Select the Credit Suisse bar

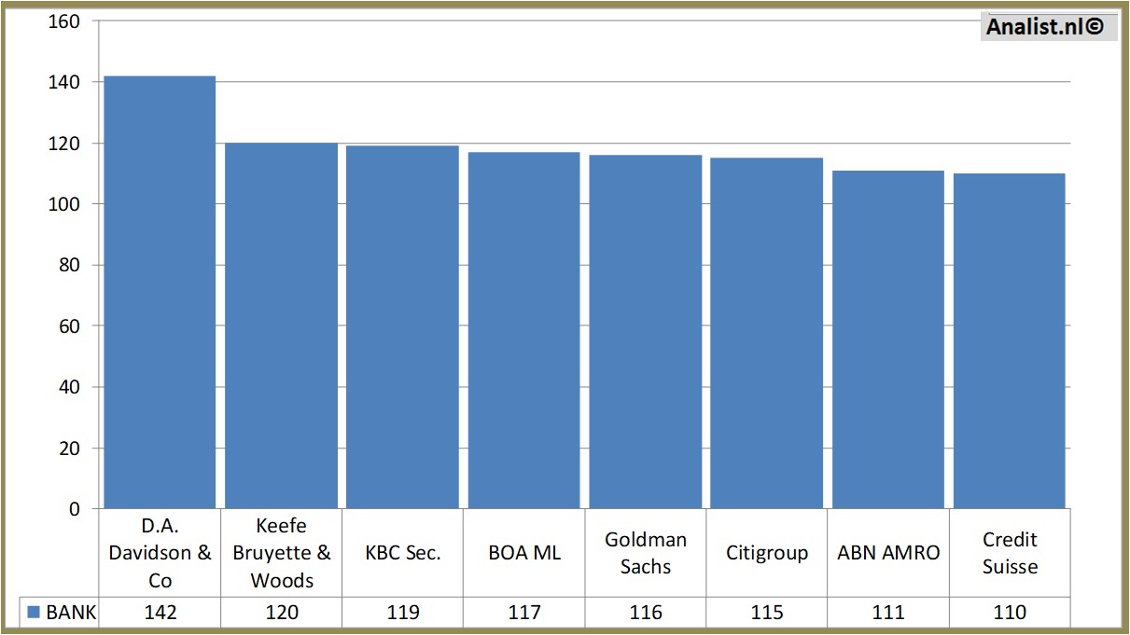click(x=1010, y=341)
